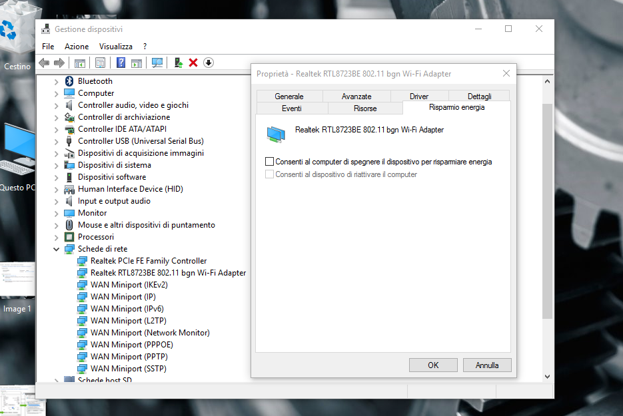This screenshot has width=623, height=416.
Task: Expand Dispositivi software node
Action: click(56, 178)
